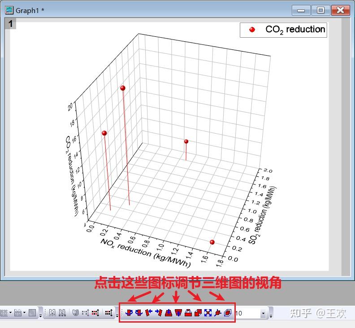Click the dotted grid icon before 3D toolbar
Image resolution: width=355 pixels, height=328 pixels.
click(109, 313)
